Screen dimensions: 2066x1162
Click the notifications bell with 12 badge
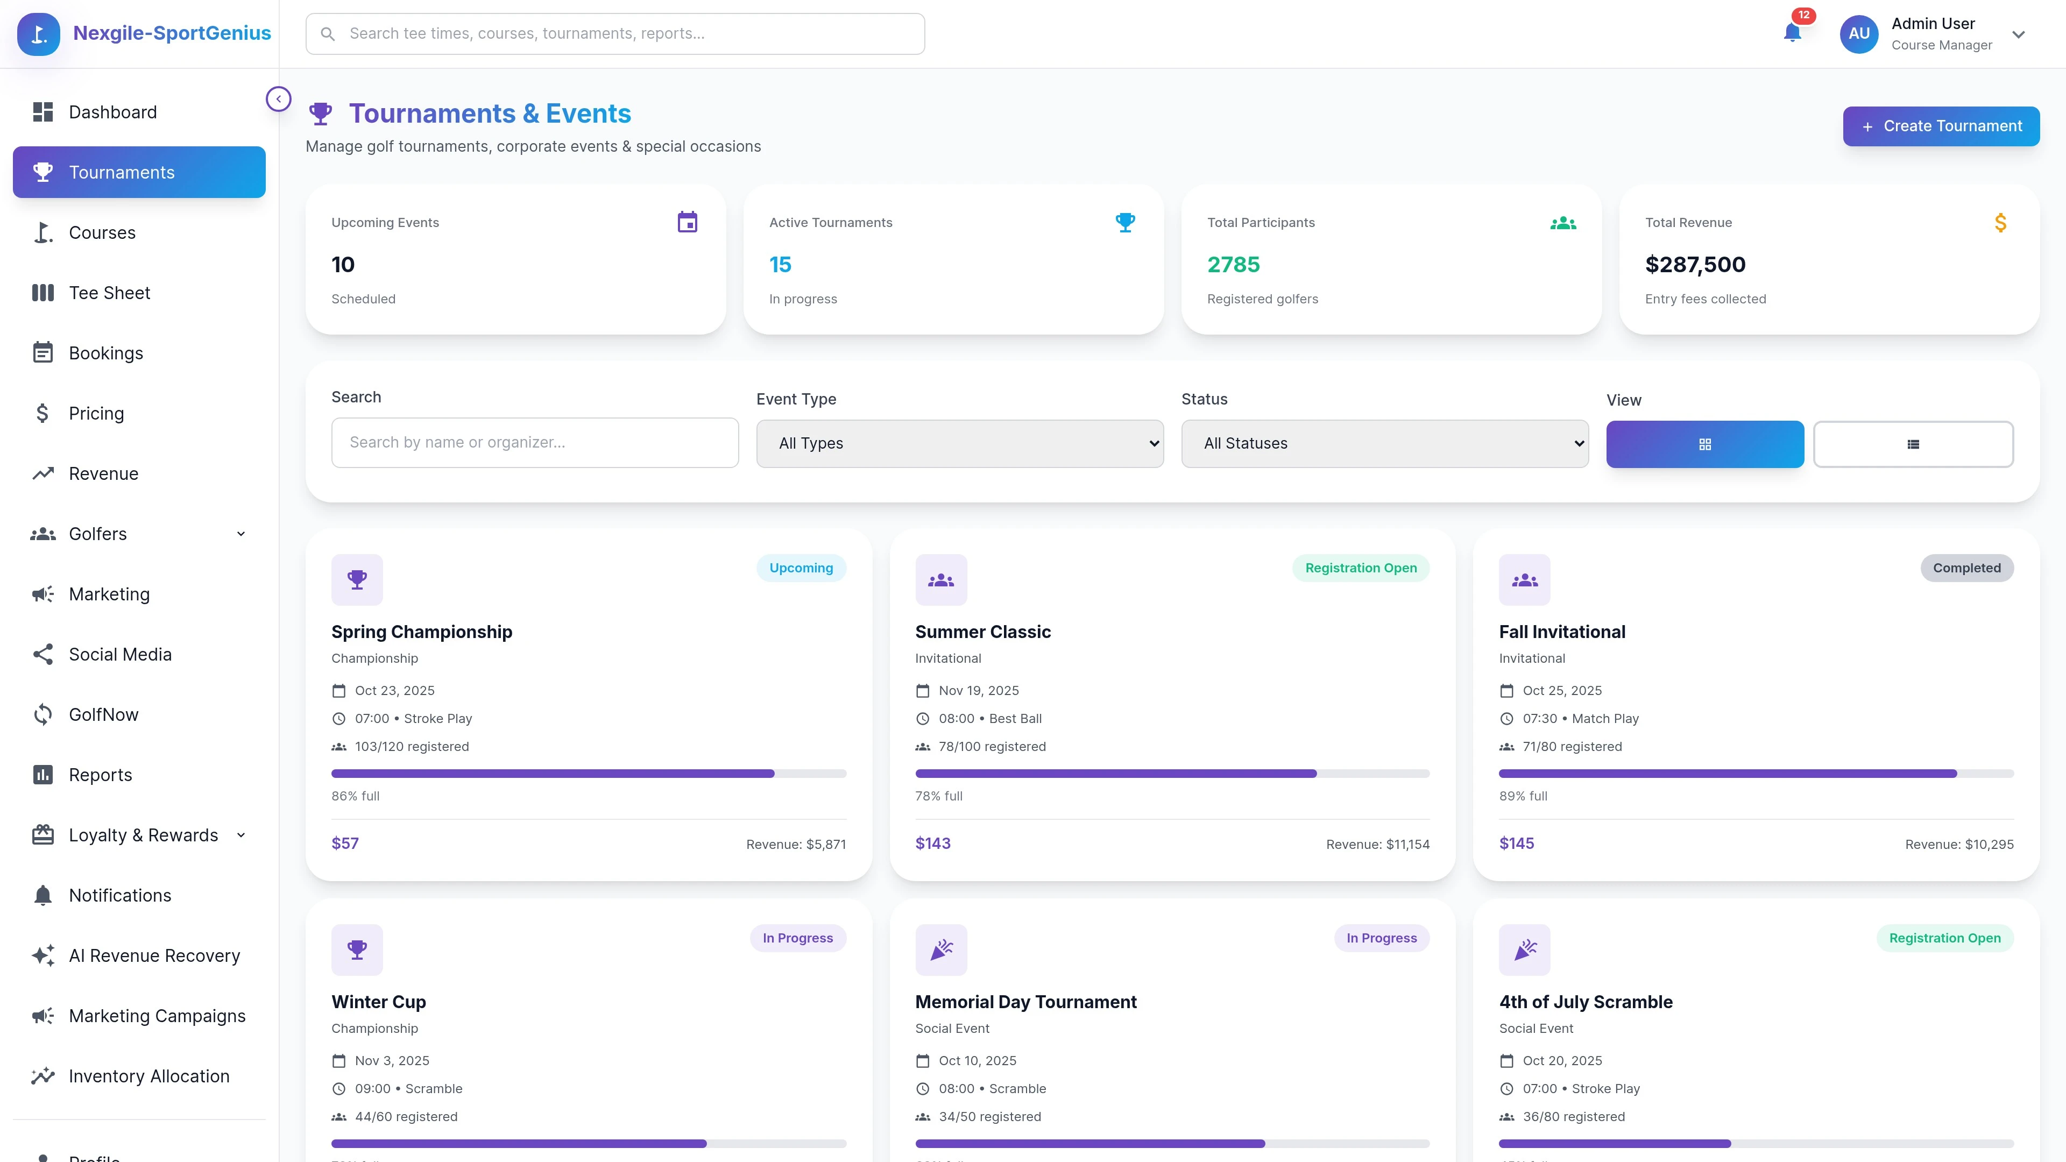[1792, 34]
